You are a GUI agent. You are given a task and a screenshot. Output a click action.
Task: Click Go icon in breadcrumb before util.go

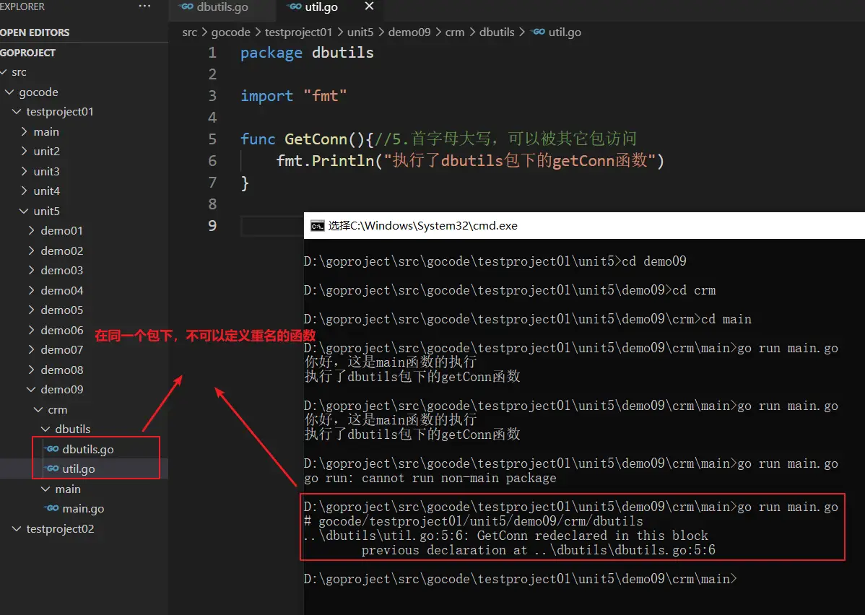(x=538, y=32)
